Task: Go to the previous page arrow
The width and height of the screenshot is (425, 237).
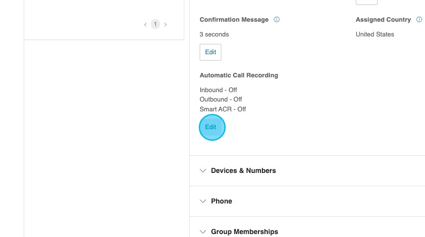Action: click(145, 24)
